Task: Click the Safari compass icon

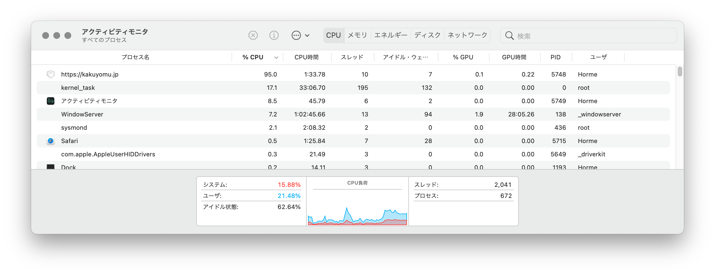Action: coord(51,141)
